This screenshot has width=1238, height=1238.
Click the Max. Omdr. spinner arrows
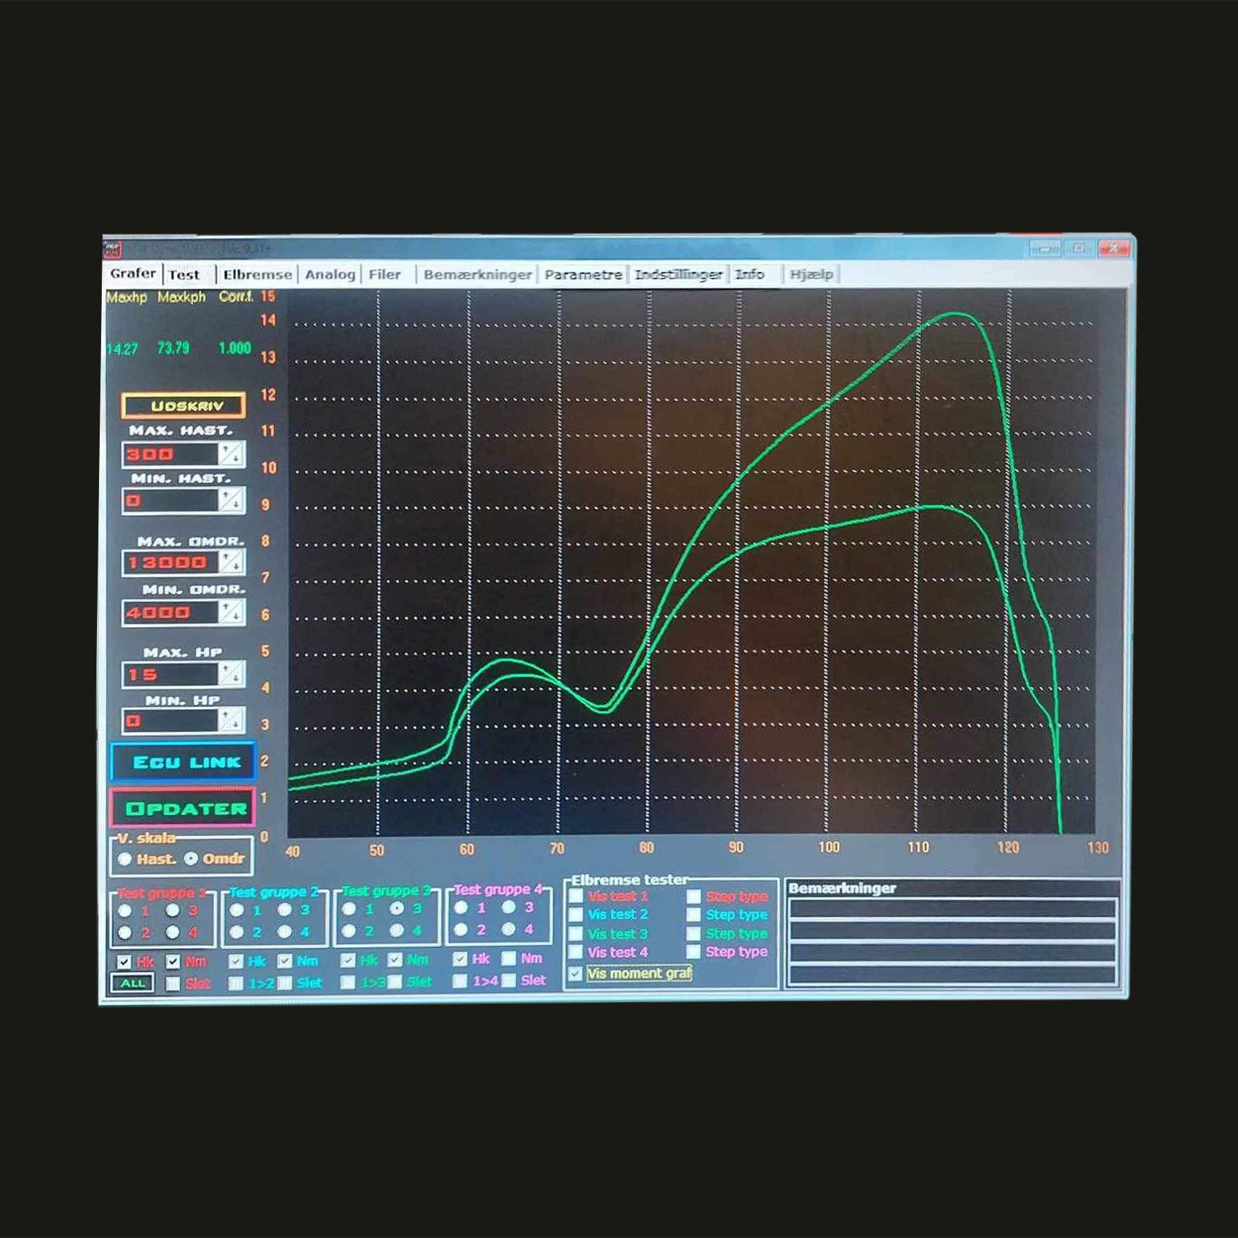tap(231, 562)
